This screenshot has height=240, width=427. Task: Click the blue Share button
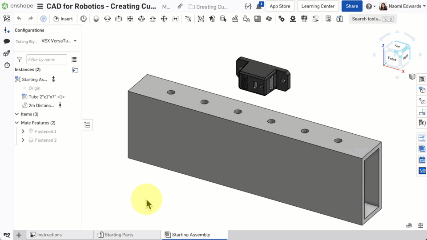click(352, 6)
